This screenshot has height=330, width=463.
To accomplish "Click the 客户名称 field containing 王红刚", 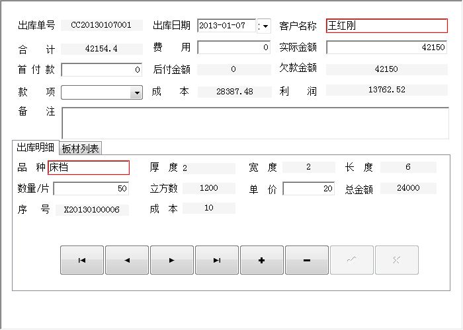I will click(x=387, y=26).
